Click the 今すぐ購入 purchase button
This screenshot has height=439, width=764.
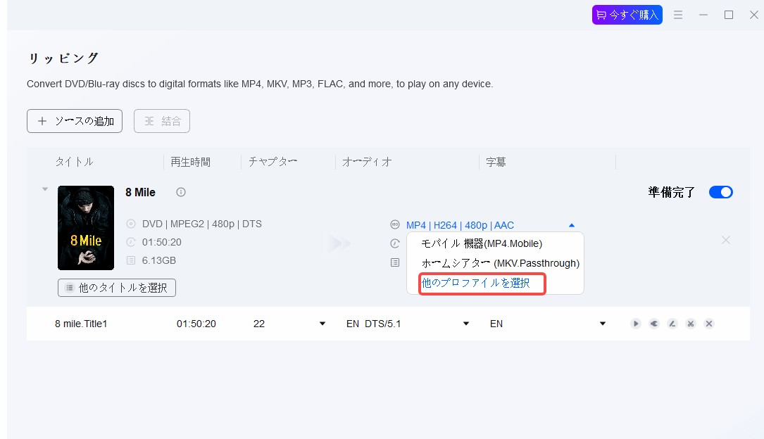pos(627,15)
